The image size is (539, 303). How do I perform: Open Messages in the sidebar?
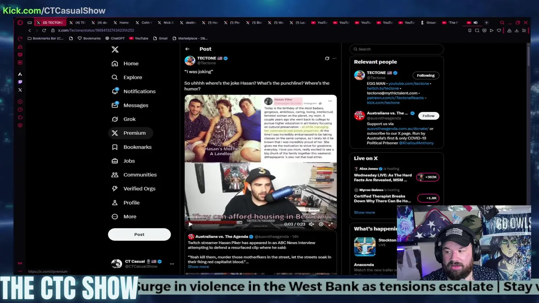point(130,105)
